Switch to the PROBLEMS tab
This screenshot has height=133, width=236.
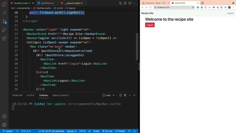point(17,95)
